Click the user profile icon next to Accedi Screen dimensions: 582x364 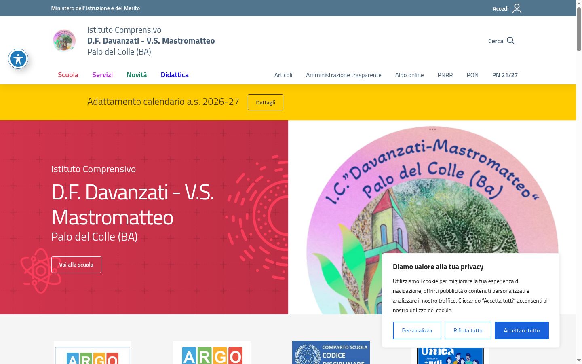coord(517,8)
